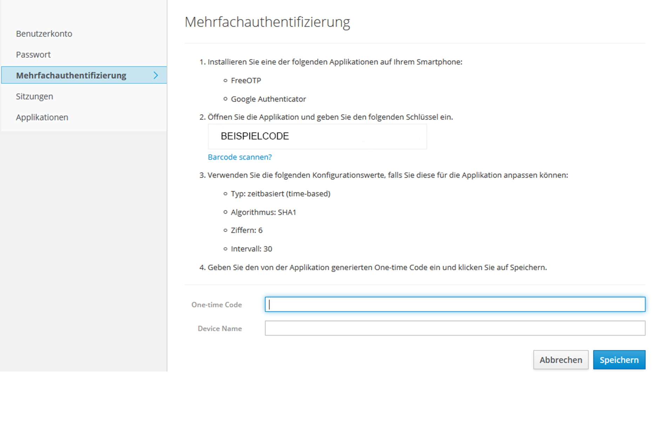Click the Speichern button
Viewport: 663px width, 422px height.
click(619, 360)
